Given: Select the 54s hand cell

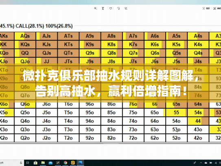Looking at the screenshot, I should click(198, 113).
